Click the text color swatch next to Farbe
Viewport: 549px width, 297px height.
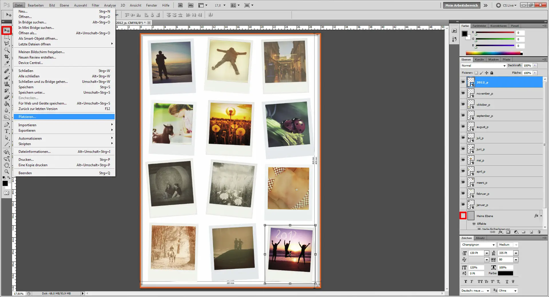(x=506, y=273)
